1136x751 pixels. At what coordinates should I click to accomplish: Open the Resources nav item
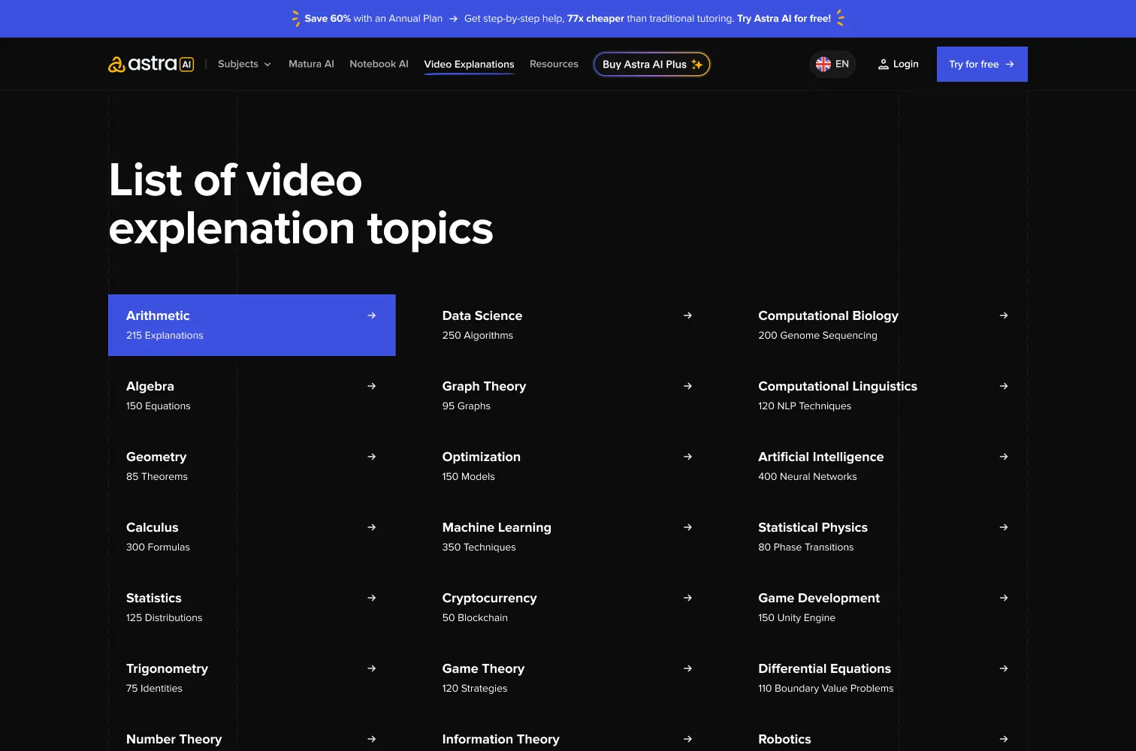[554, 65]
